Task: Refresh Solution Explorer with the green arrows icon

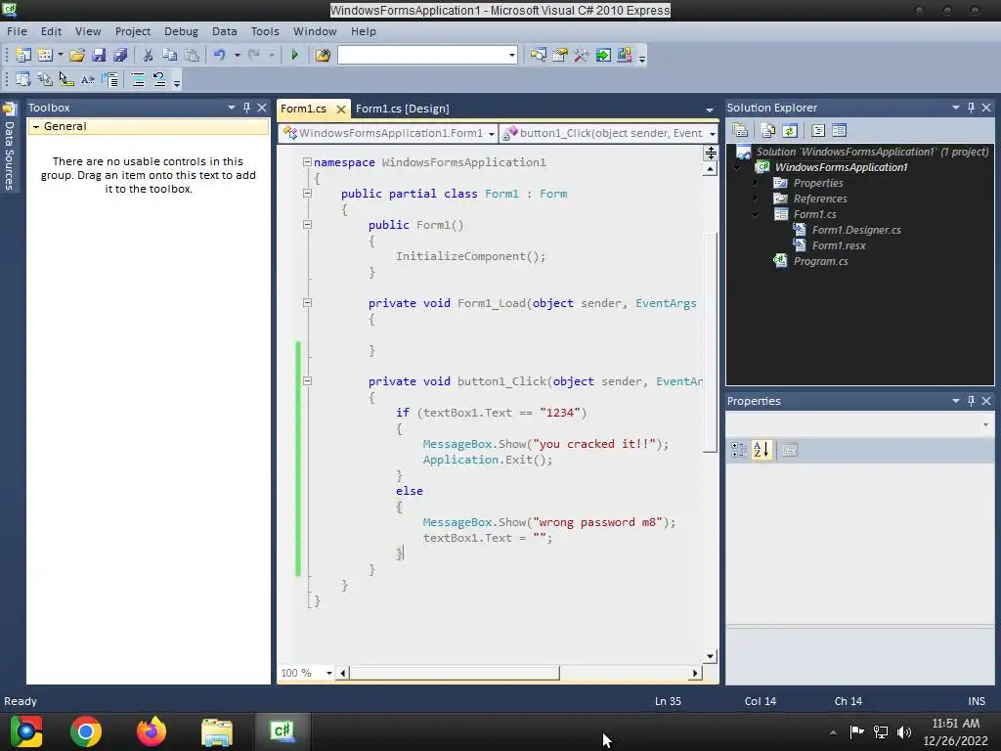Action: [790, 130]
